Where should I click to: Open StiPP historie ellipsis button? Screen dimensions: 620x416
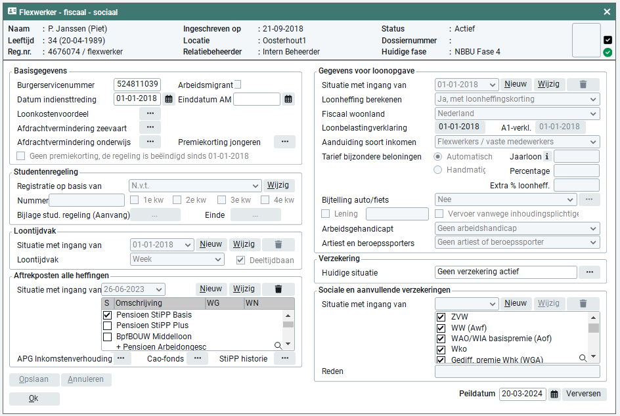coord(284,358)
